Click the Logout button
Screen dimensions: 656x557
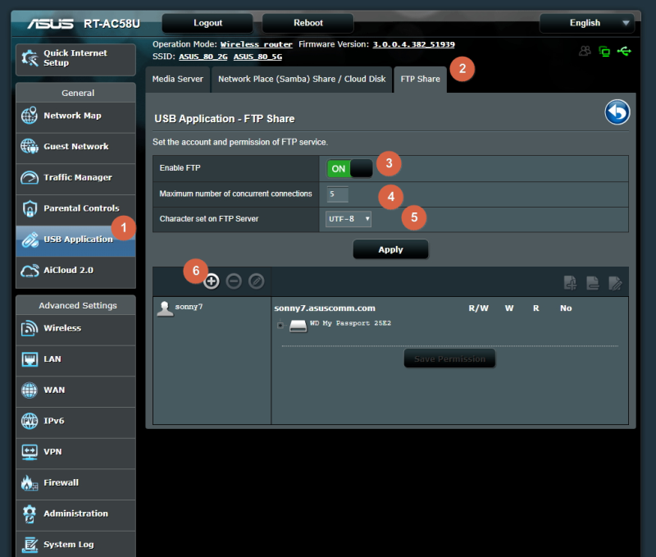coord(207,23)
